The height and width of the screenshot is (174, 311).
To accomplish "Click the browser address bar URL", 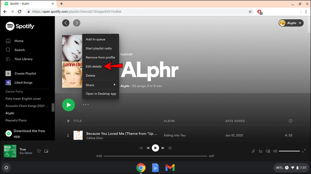I will tap(77, 12).
